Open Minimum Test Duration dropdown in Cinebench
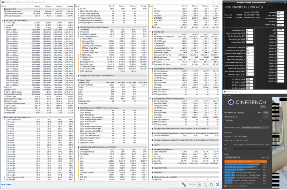The height and width of the screenshot is (190, 287). (x=255, y=128)
